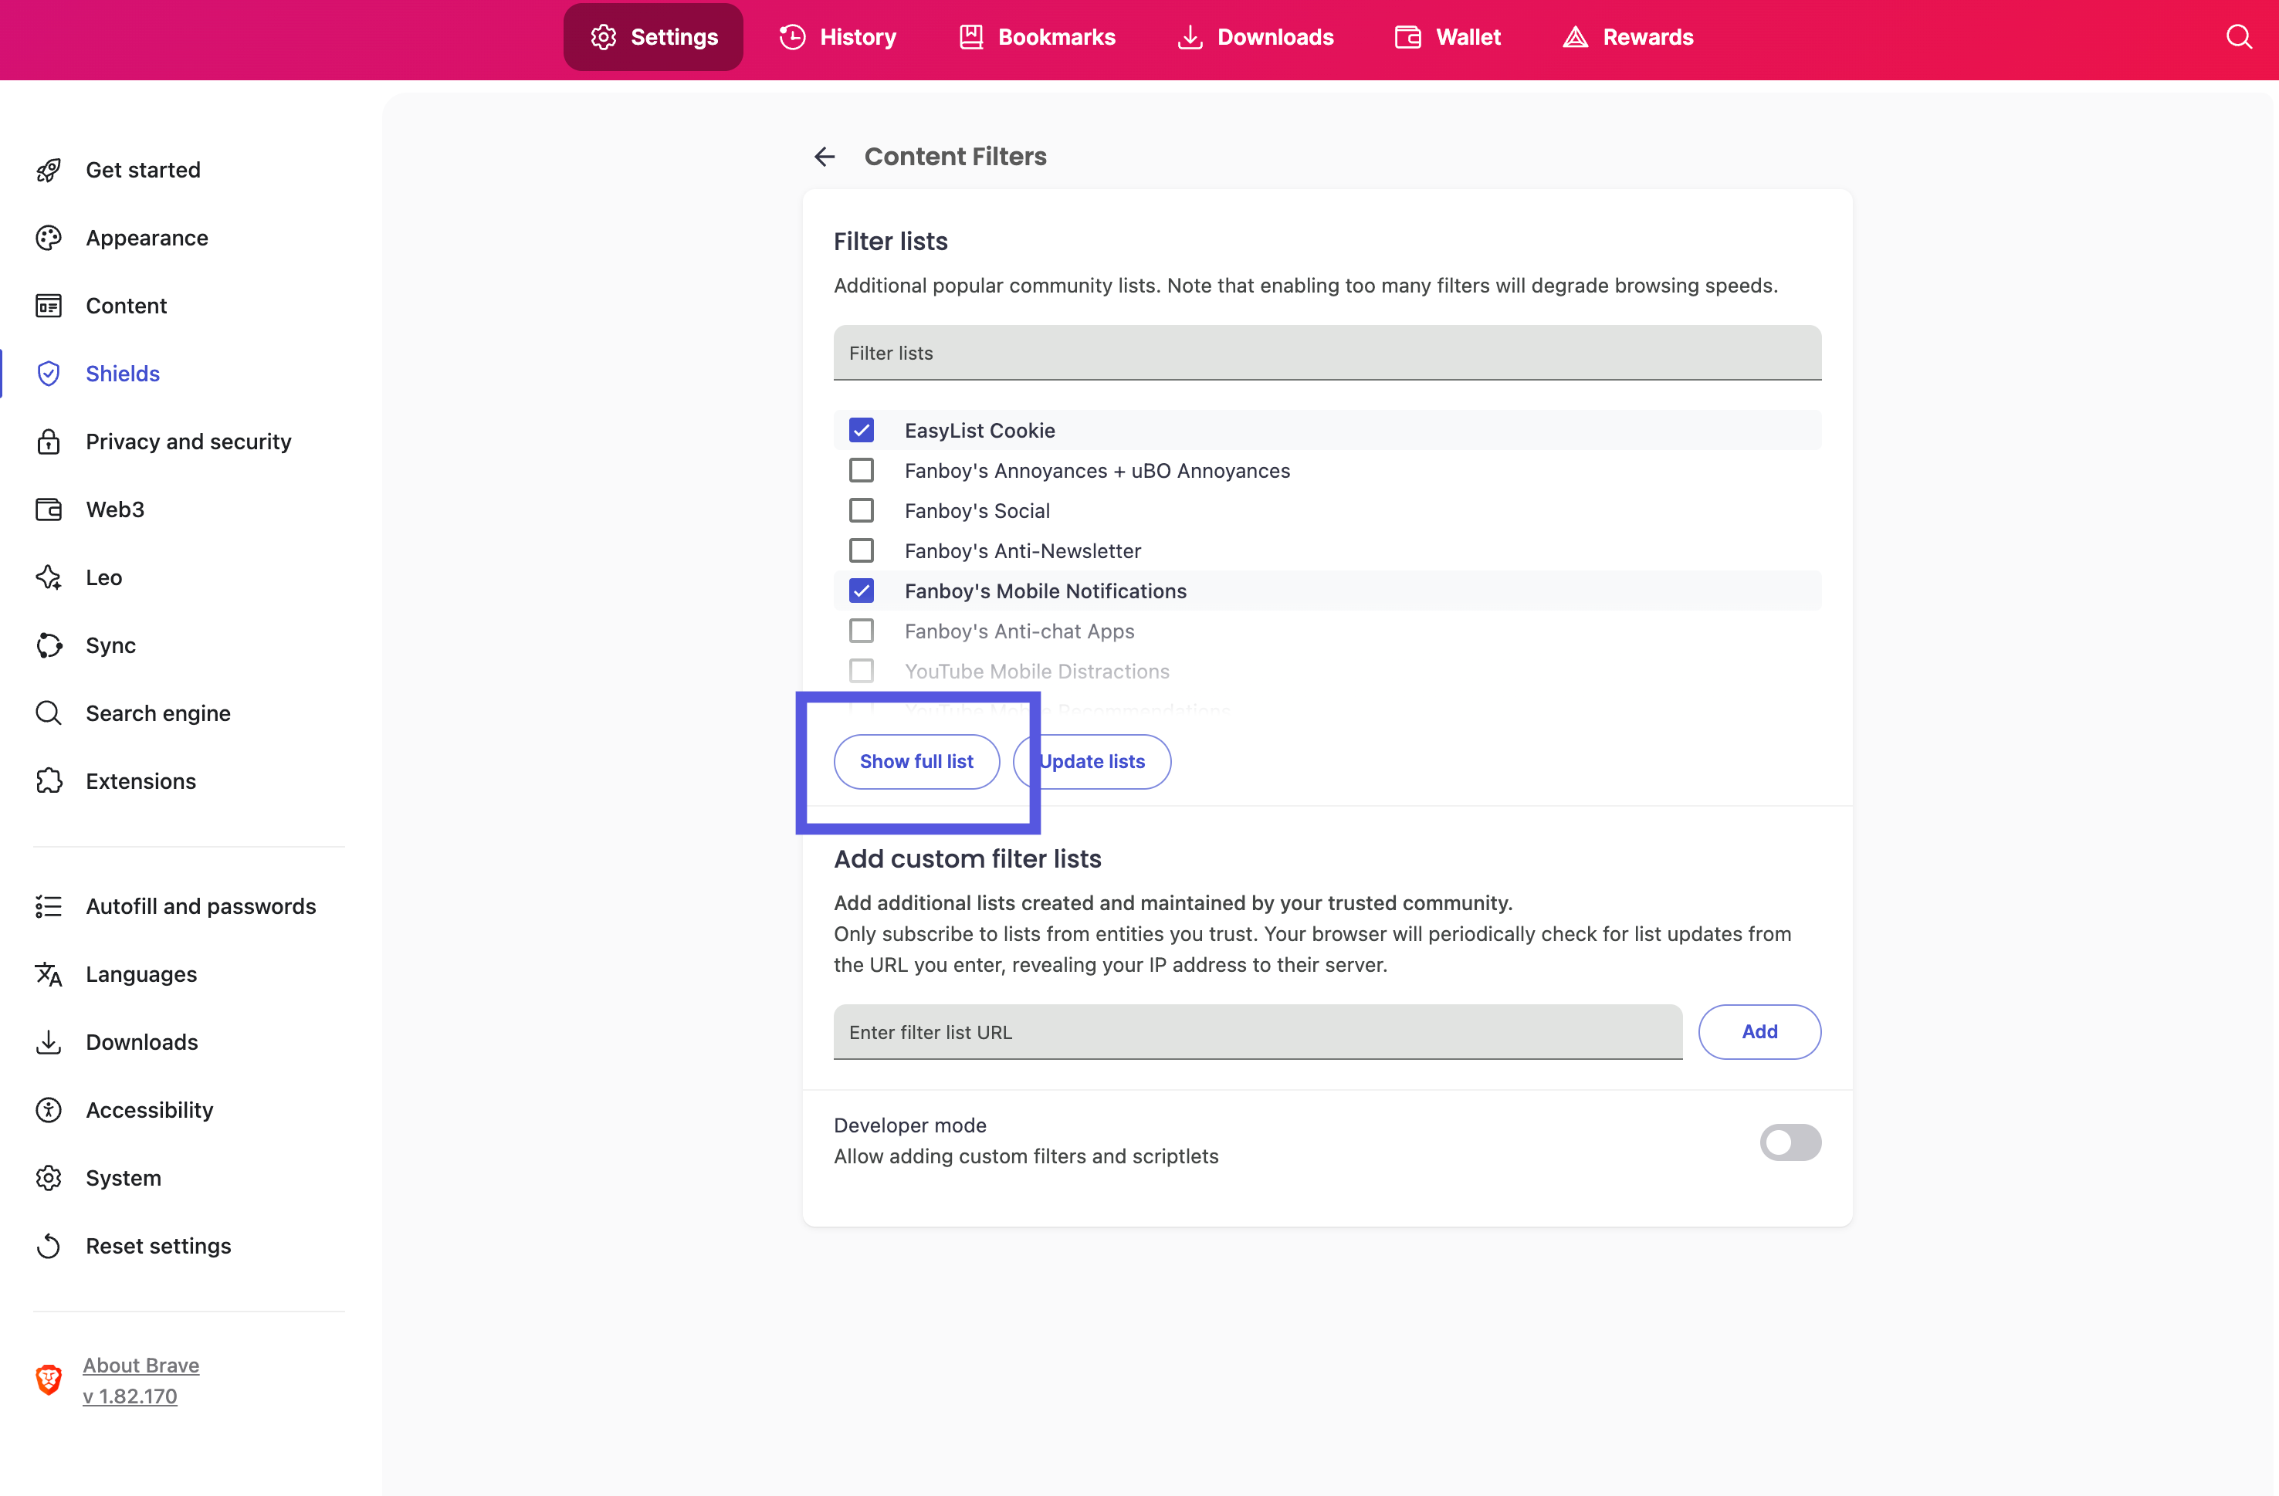Click the Add custom filter button
Viewport: 2279px width, 1496px height.
coord(1759,1031)
